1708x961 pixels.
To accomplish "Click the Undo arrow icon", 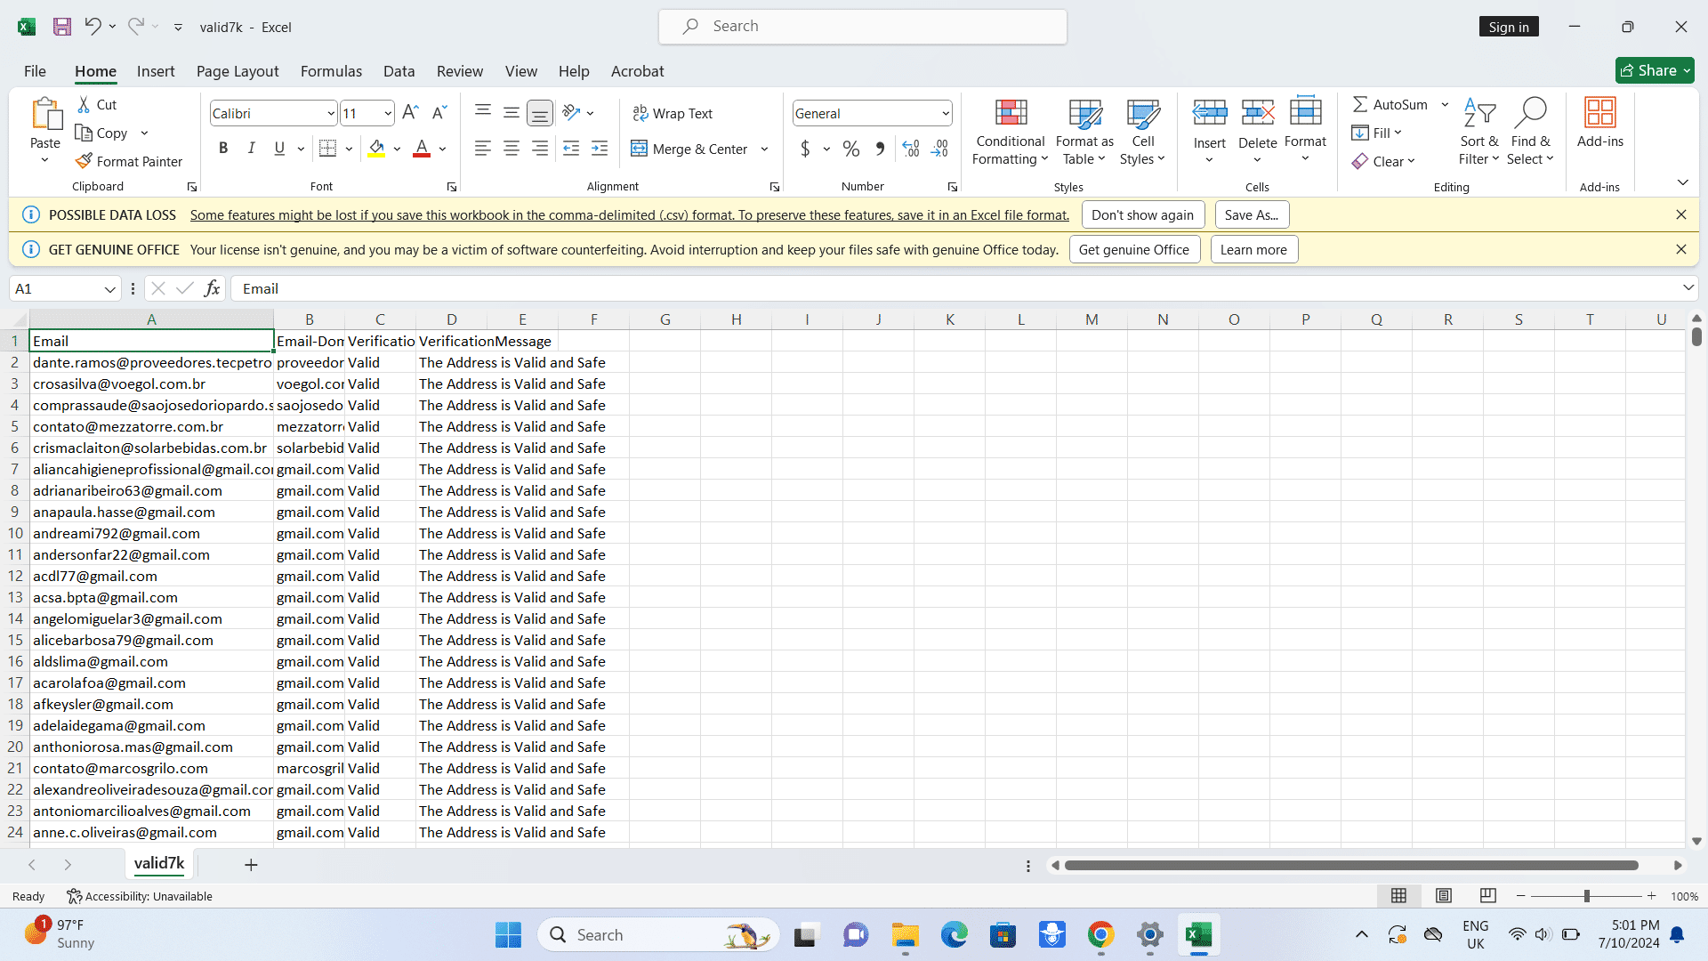I will (93, 27).
